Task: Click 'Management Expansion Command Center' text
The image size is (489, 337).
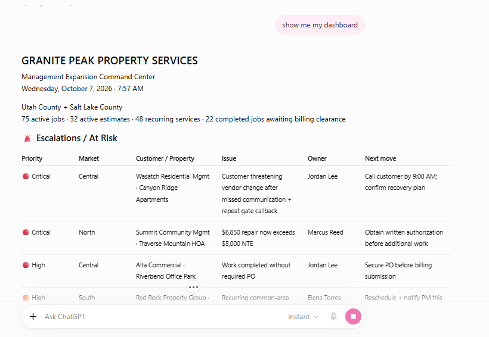Action: tap(88, 77)
